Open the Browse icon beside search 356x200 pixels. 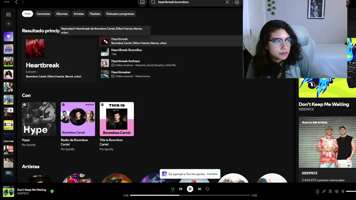(x=237, y=2)
